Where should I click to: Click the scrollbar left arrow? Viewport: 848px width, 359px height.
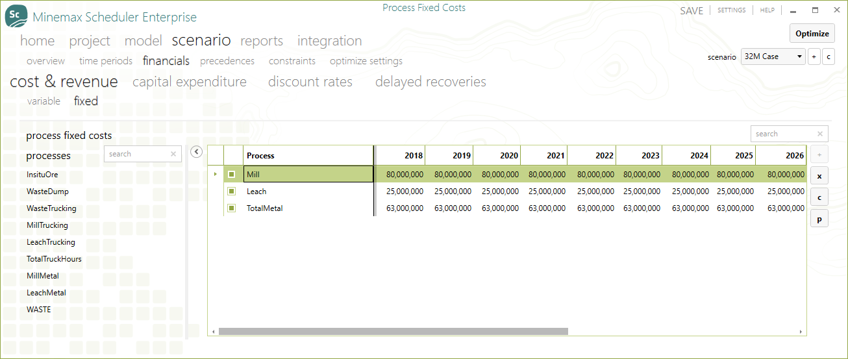[x=214, y=332]
